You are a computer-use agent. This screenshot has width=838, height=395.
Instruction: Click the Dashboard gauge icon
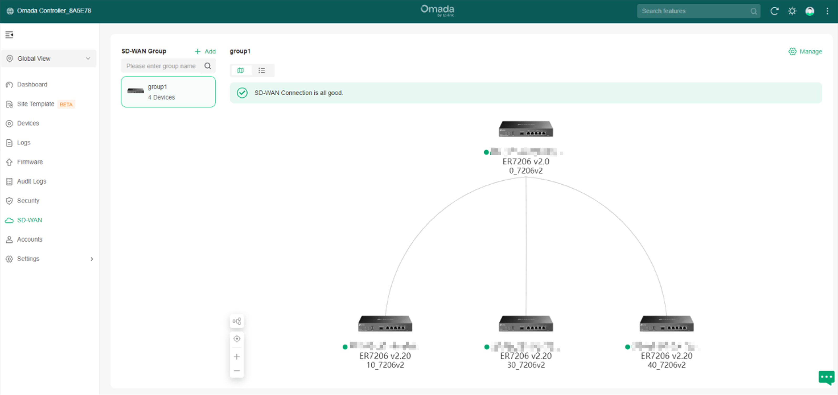tap(9, 85)
